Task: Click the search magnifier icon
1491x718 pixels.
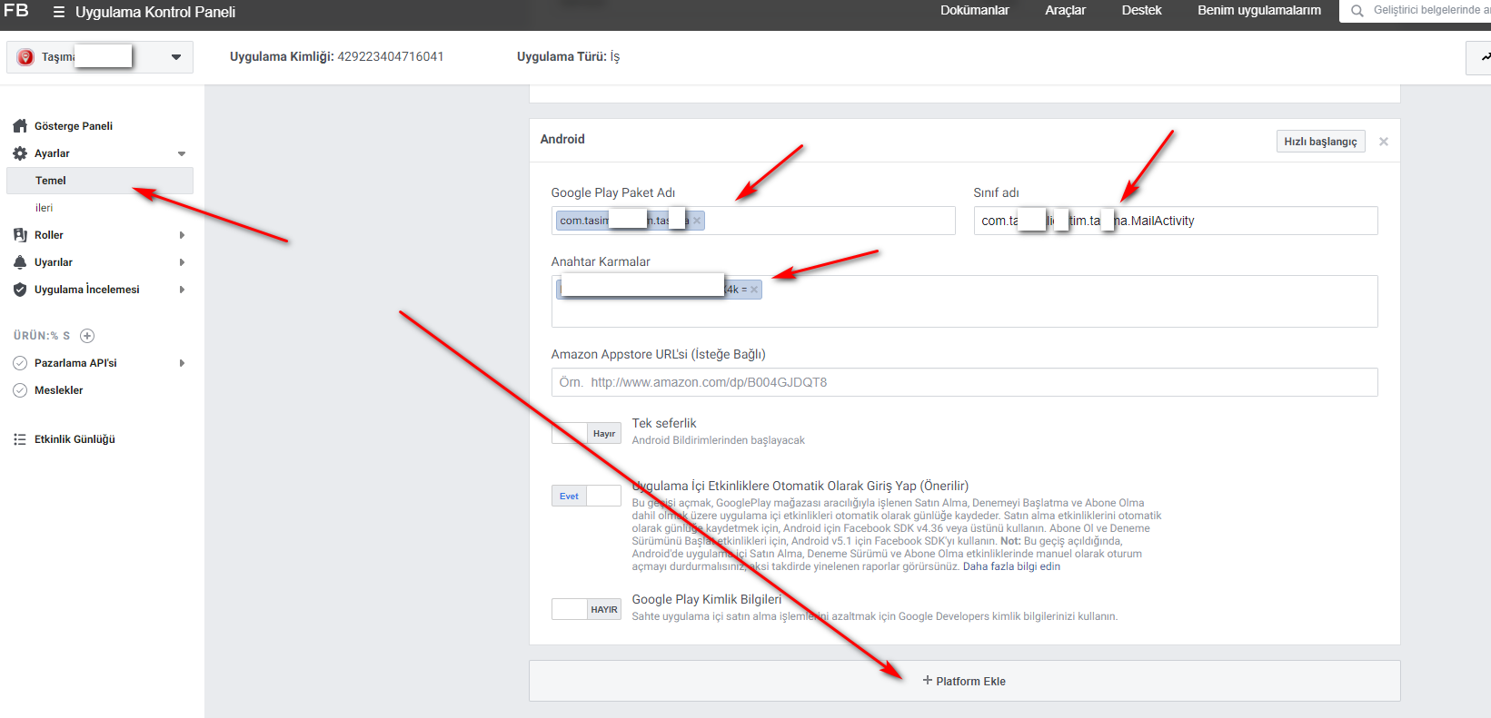Action: tap(1357, 11)
